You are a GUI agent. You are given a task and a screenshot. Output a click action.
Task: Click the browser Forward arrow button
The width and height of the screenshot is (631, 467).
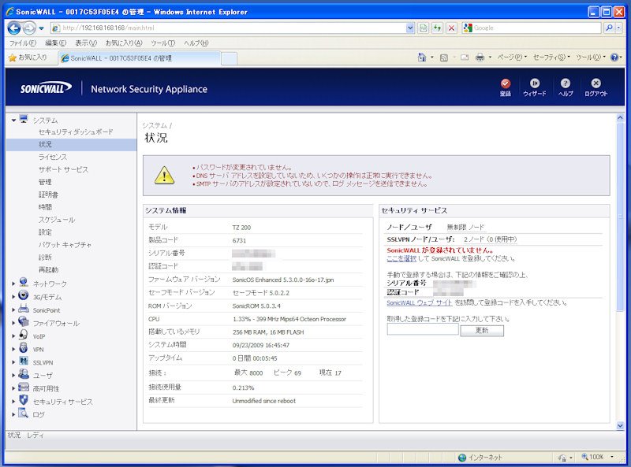click(x=29, y=28)
